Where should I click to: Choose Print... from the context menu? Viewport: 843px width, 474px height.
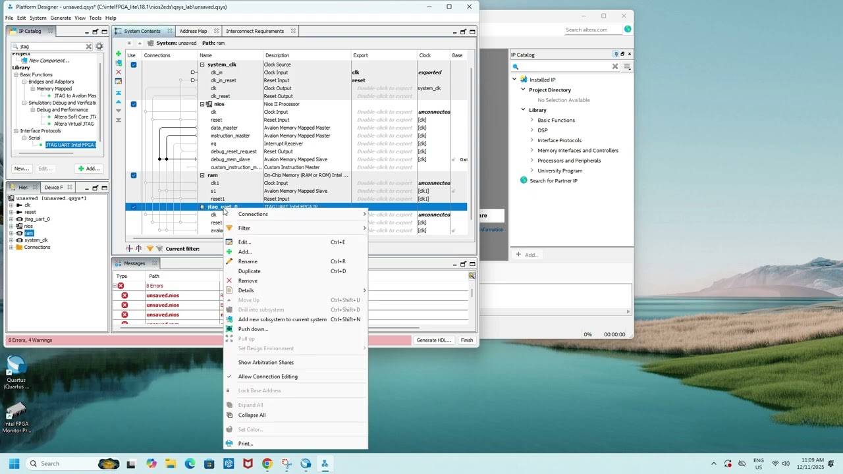coord(296,444)
